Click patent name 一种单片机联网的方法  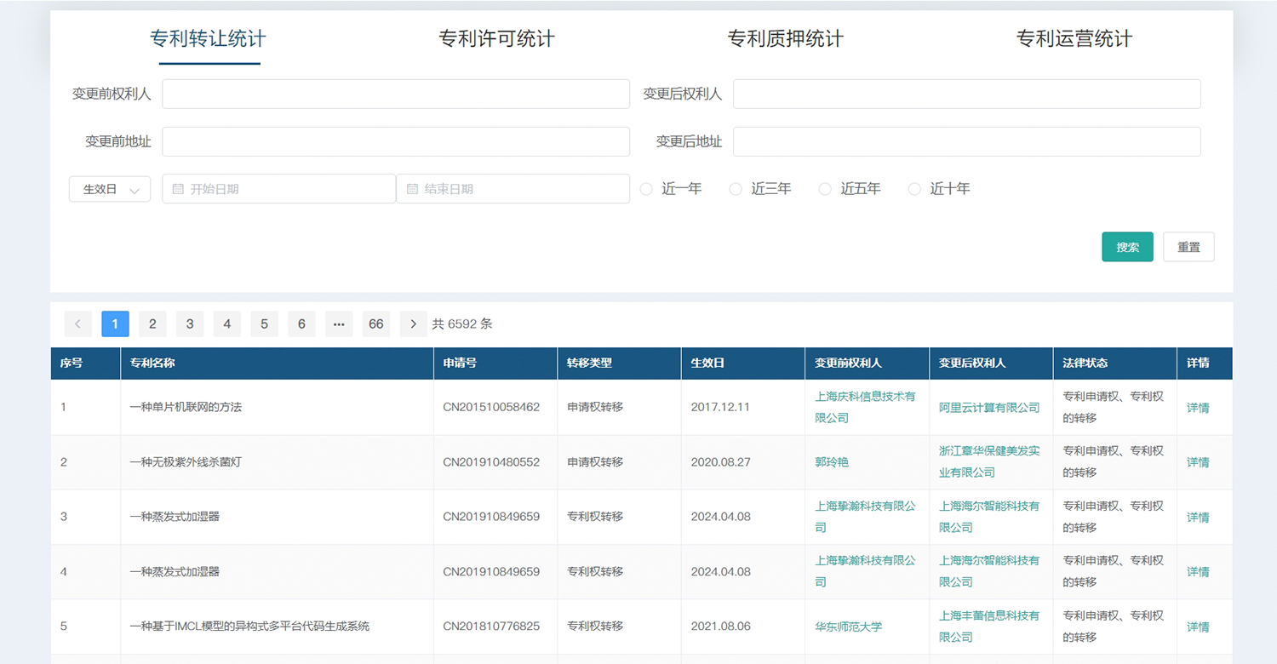[x=186, y=408]
